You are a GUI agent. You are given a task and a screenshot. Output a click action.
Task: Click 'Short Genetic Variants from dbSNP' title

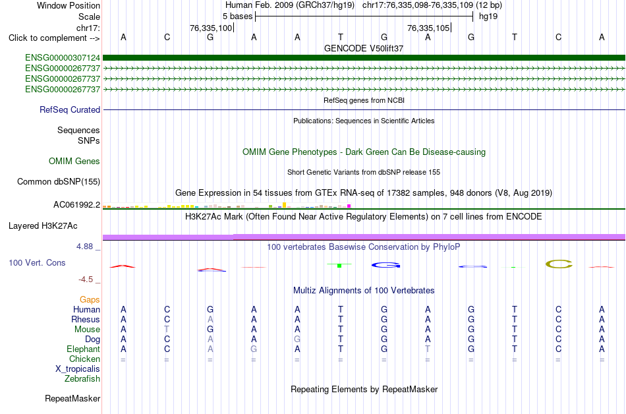coord(364,172)
